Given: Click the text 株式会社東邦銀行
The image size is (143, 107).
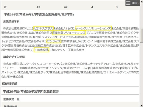Looking at the screenshot, I should (14, 29).
